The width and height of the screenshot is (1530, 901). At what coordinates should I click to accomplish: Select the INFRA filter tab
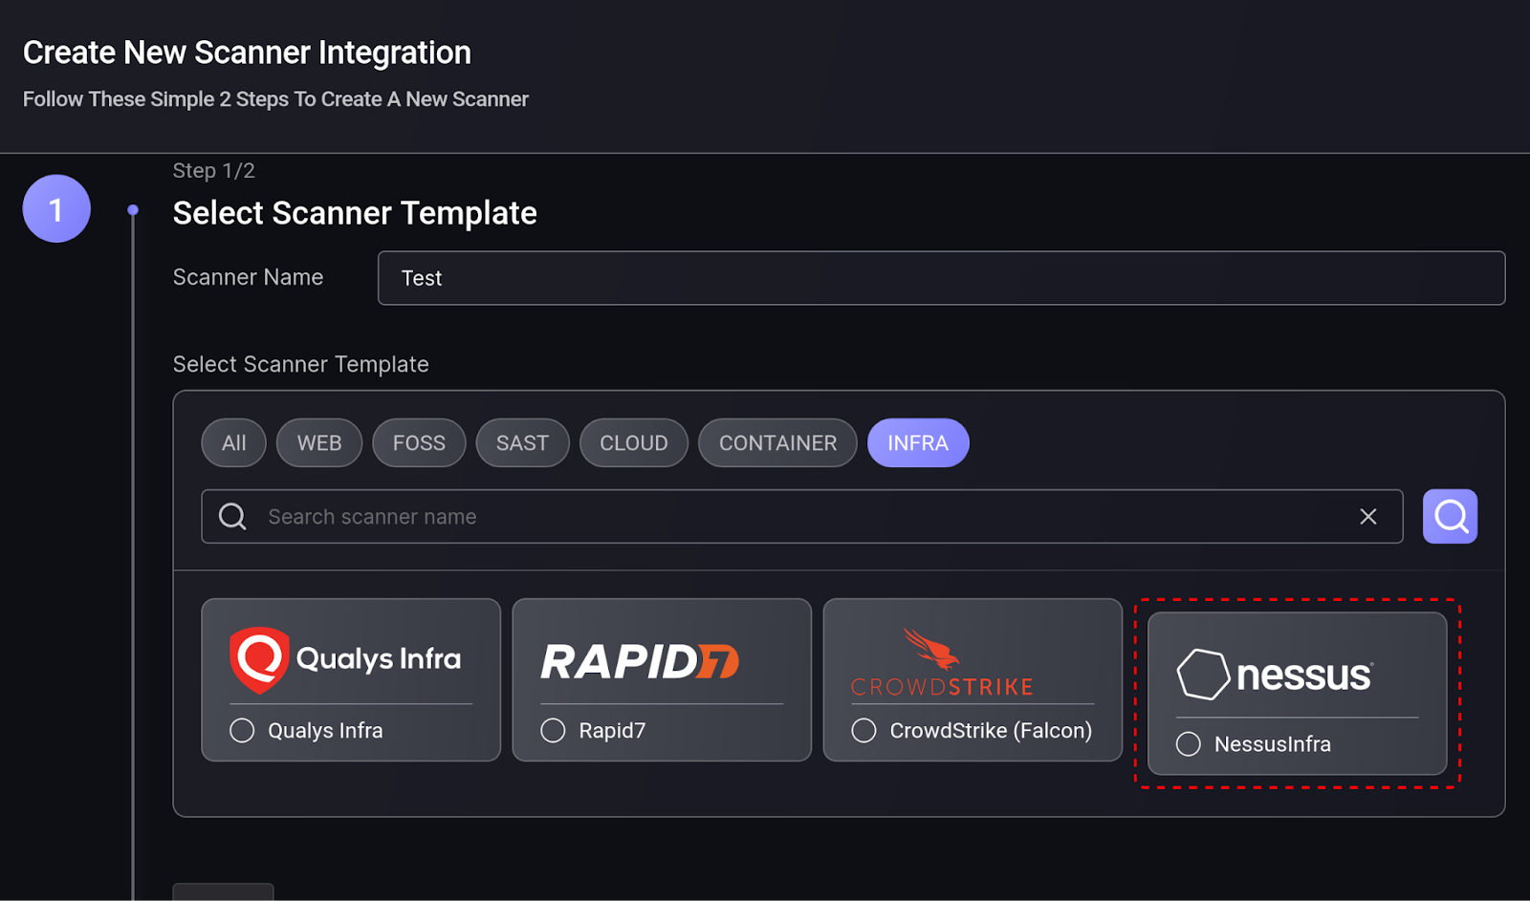pyautogui.click(x=918, y=443)
